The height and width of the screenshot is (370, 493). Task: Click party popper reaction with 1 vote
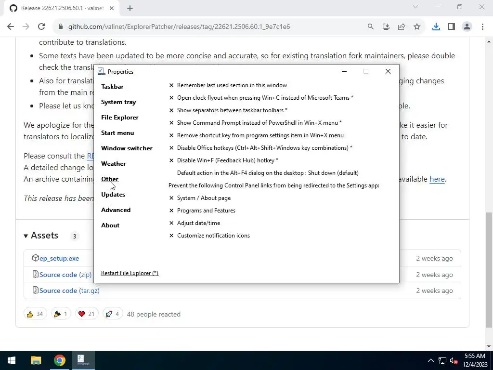pos(61,314)
